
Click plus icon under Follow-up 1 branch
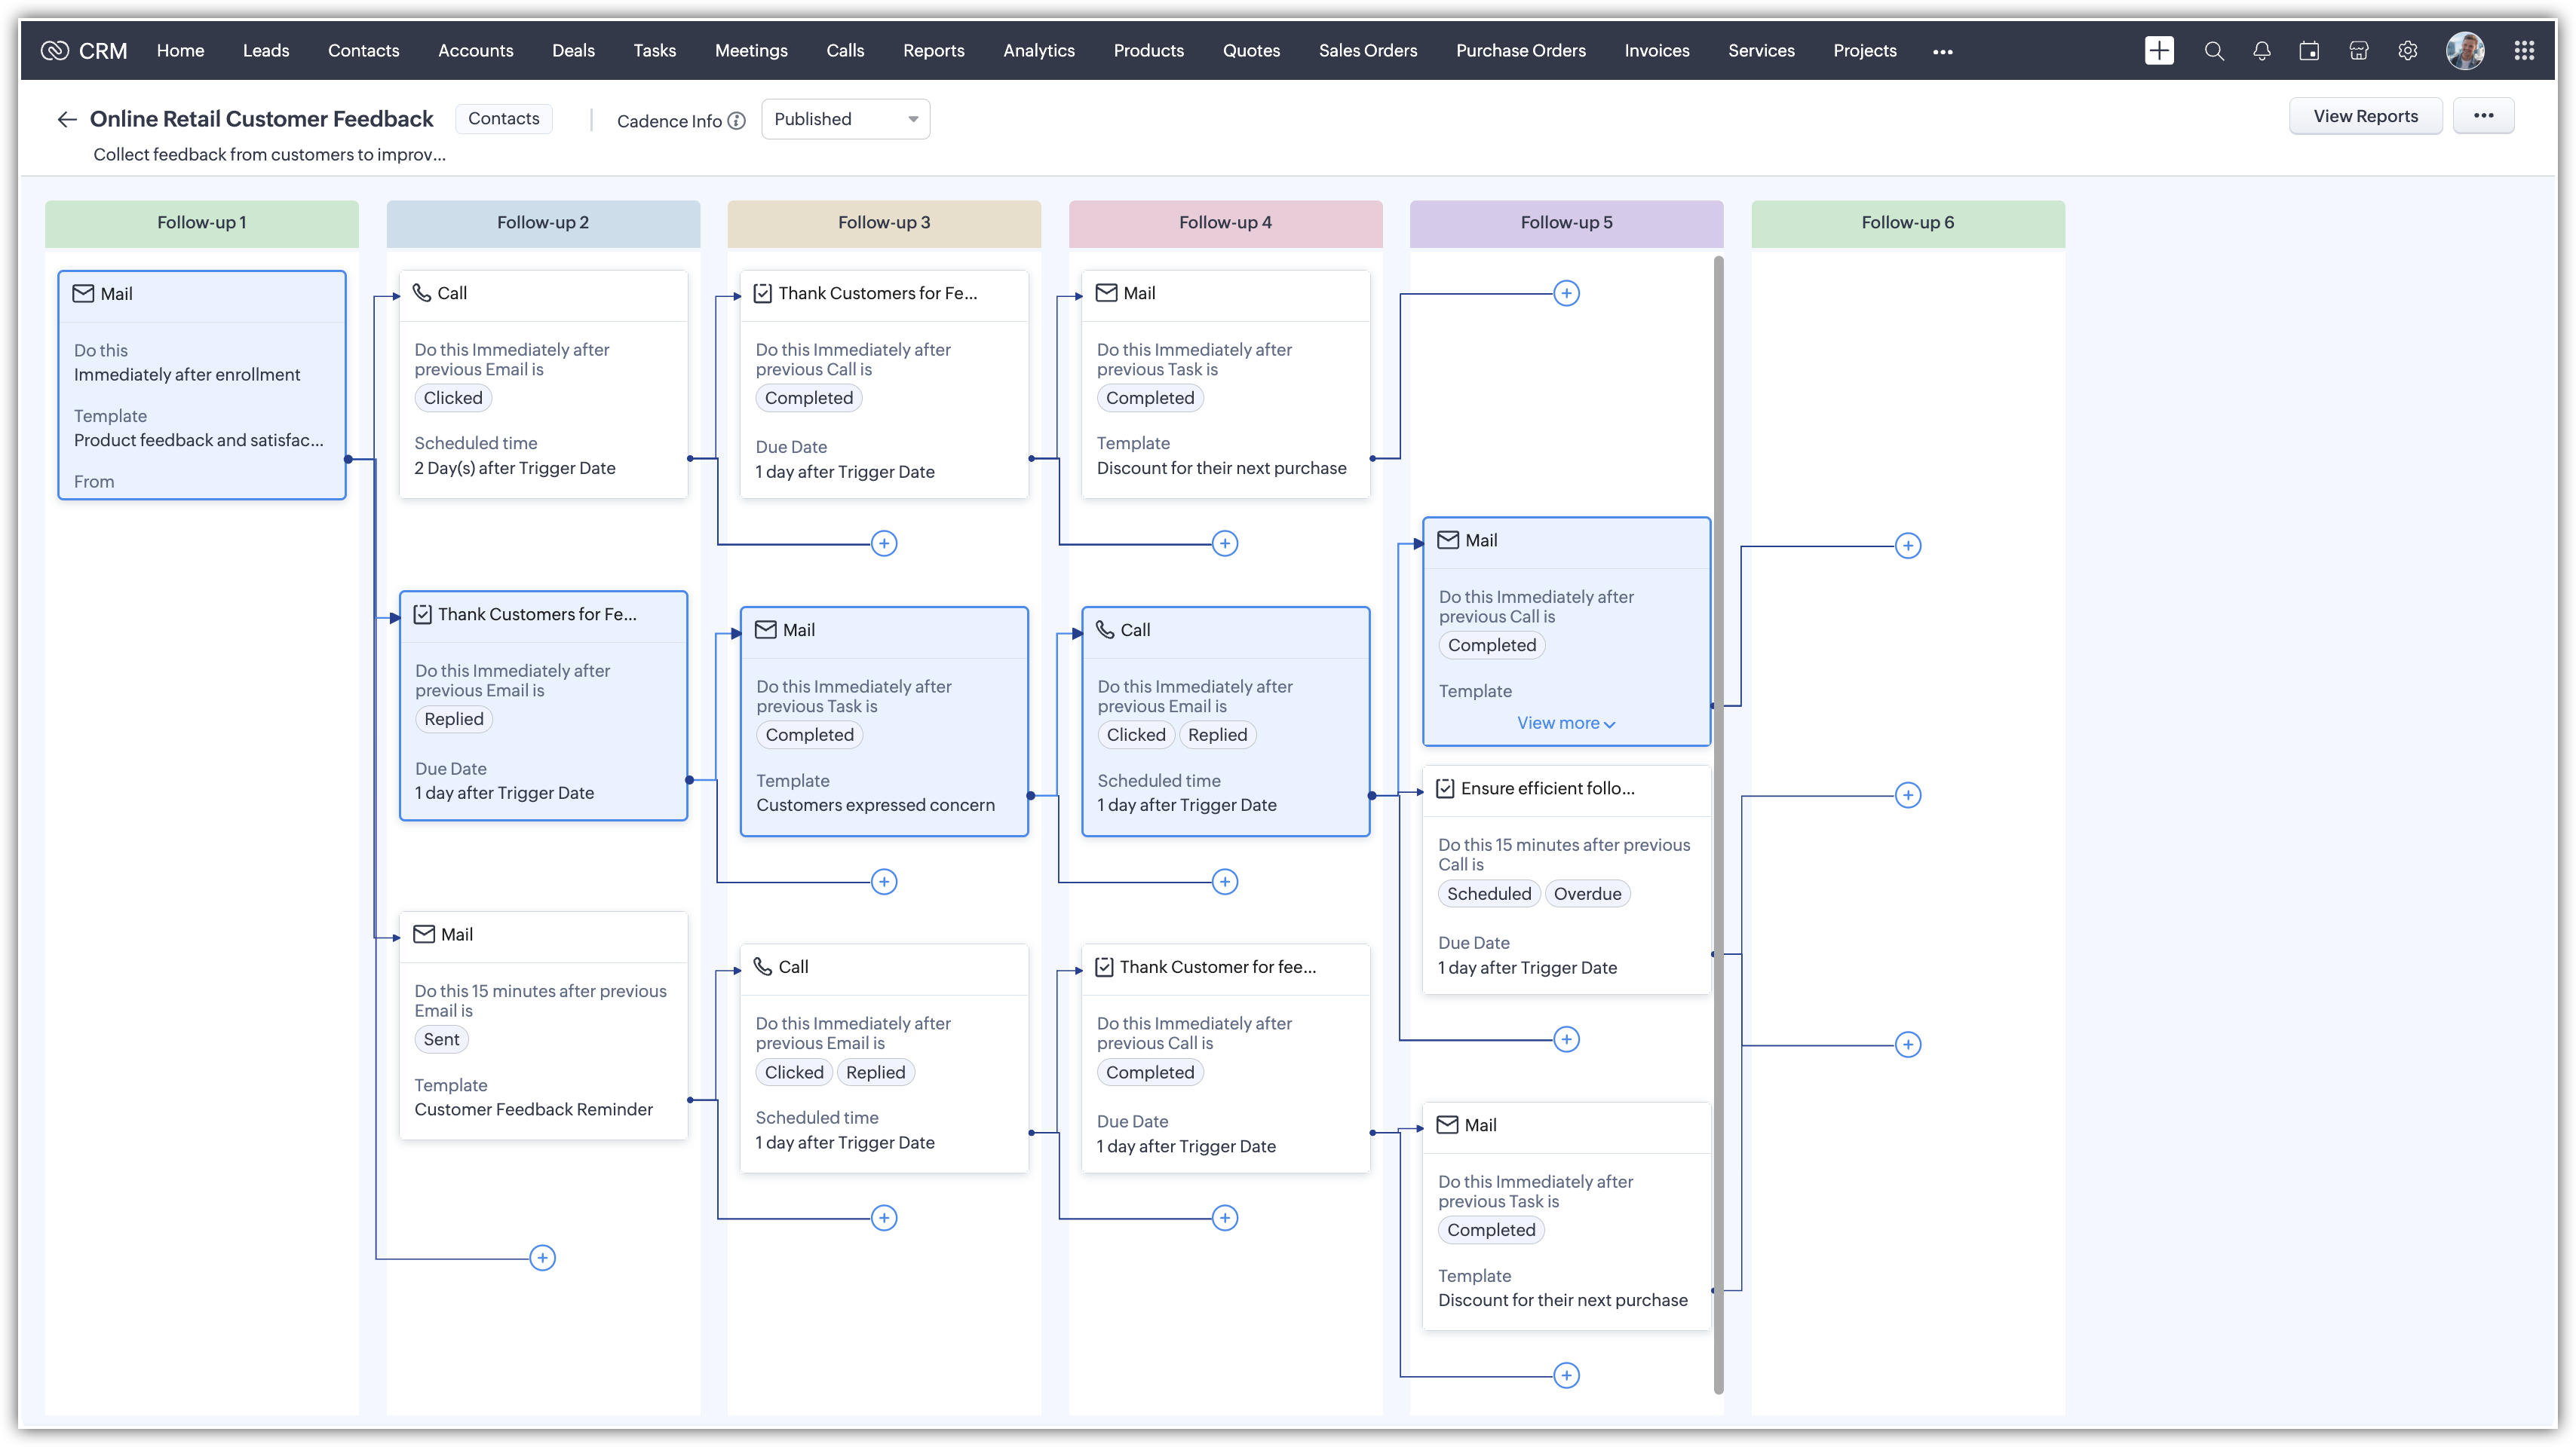point(542,1257)
